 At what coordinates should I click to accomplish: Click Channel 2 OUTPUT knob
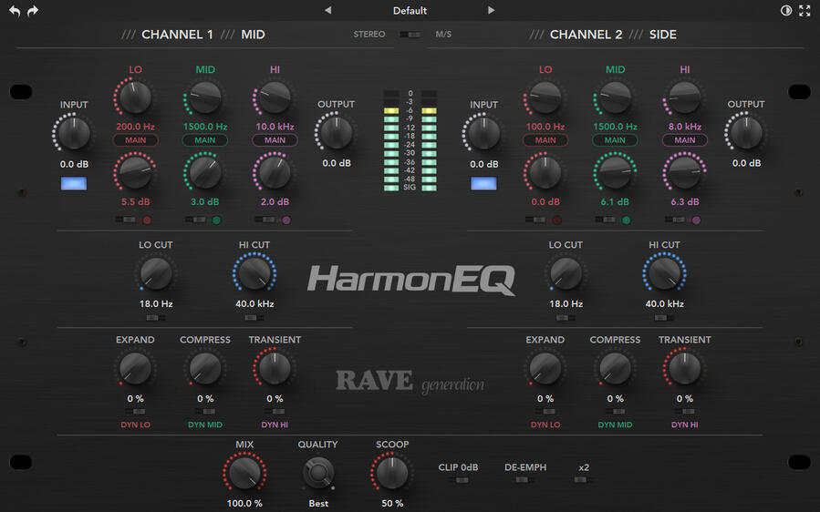click(746, 132)
